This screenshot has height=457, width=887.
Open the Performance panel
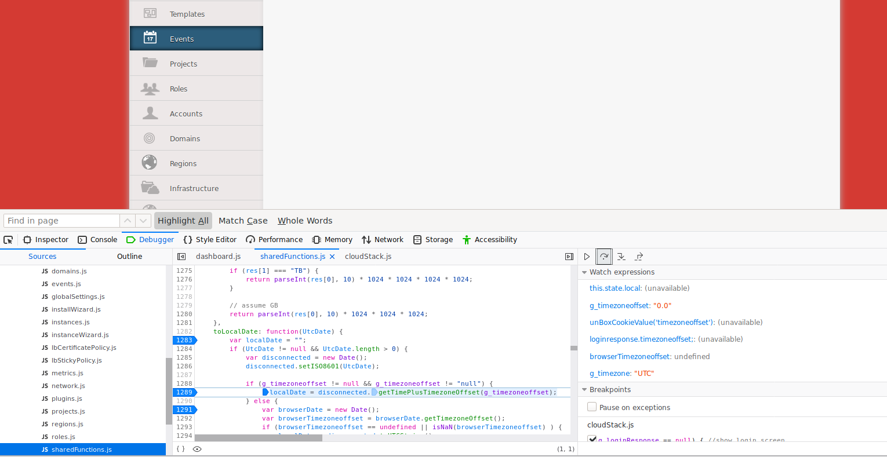274,240
